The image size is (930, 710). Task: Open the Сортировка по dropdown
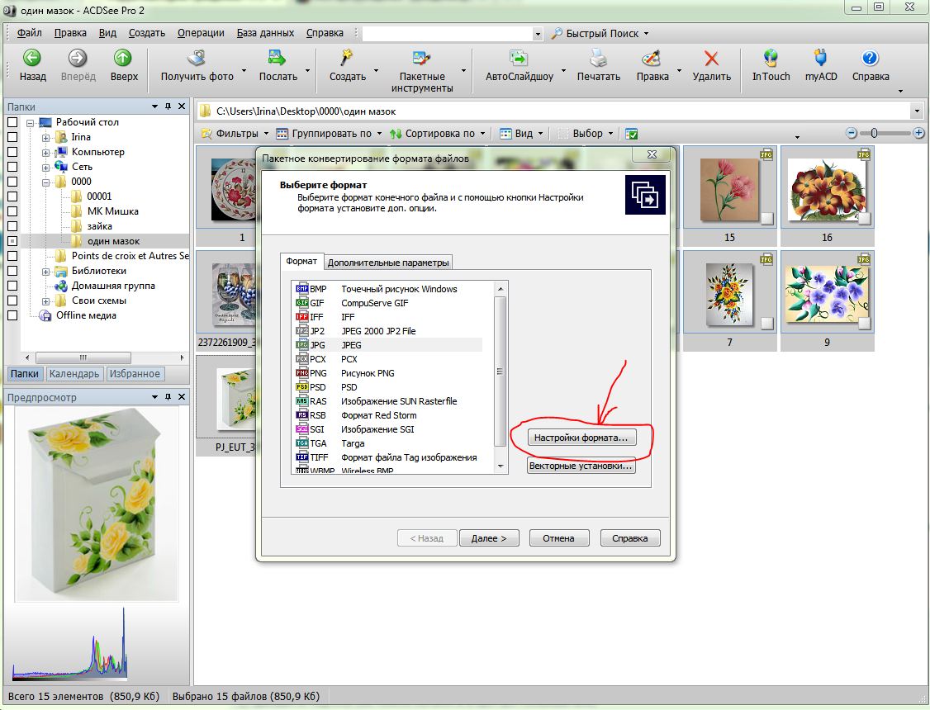pos(437,134)
